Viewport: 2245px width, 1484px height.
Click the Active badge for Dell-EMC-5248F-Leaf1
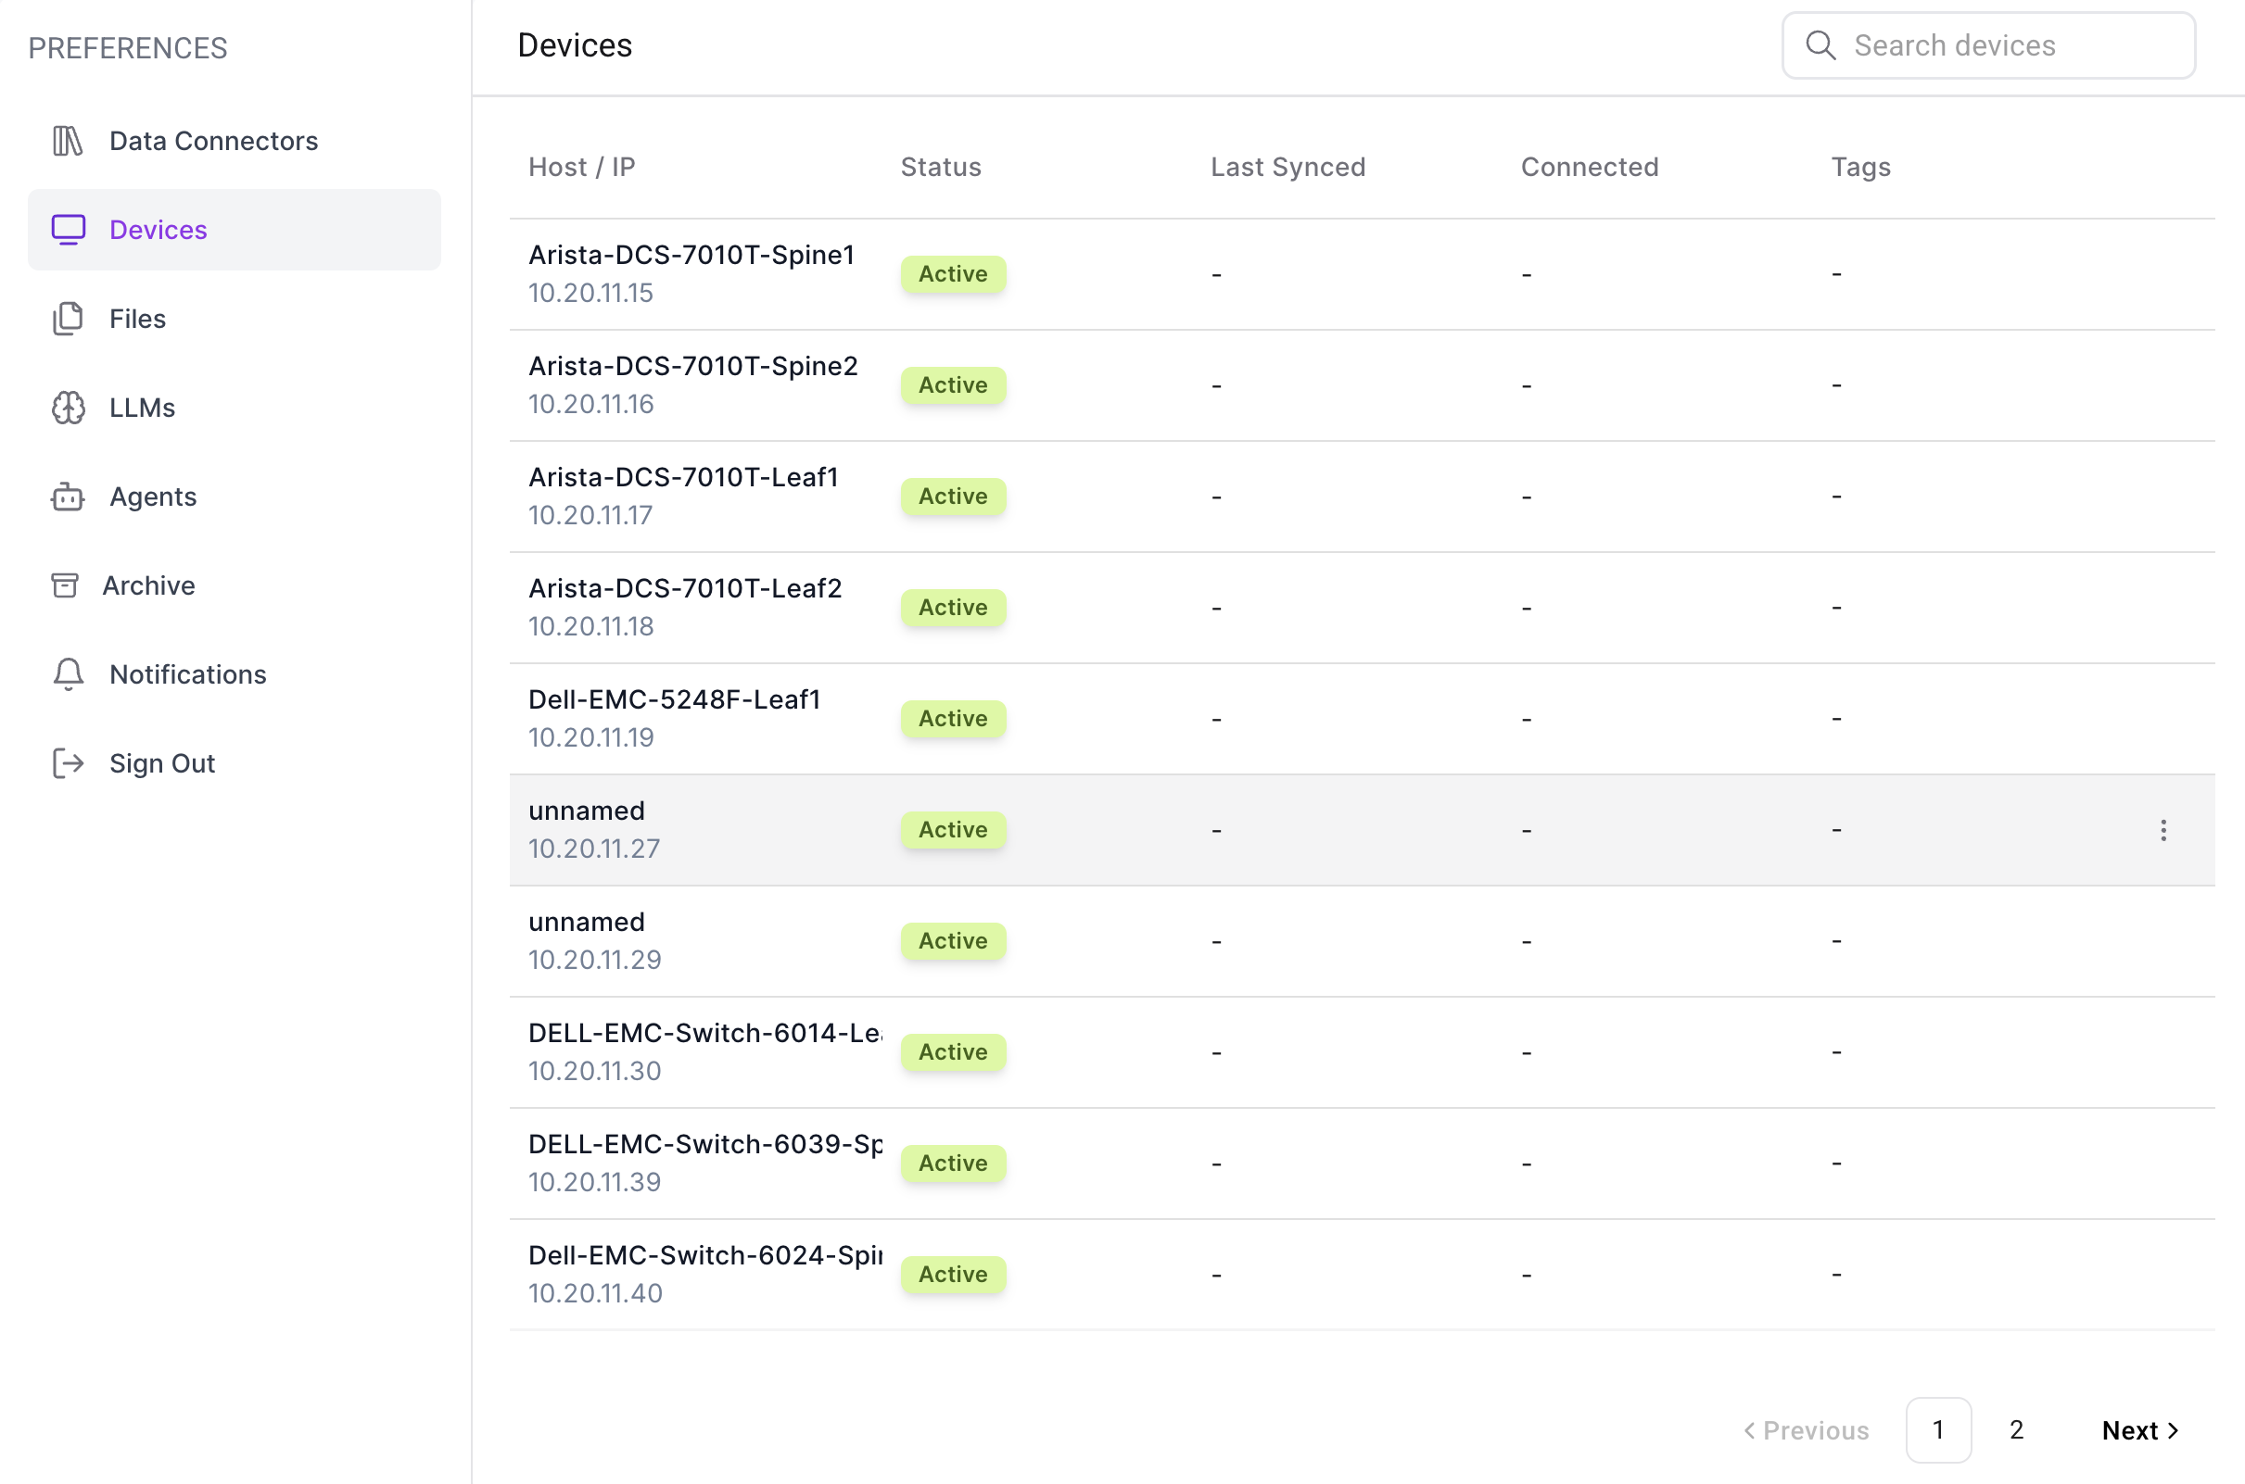tap(953, 718)
